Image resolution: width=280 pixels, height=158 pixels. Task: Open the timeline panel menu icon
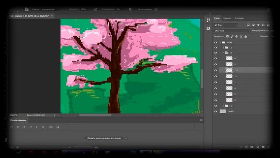tap(201, 120)
